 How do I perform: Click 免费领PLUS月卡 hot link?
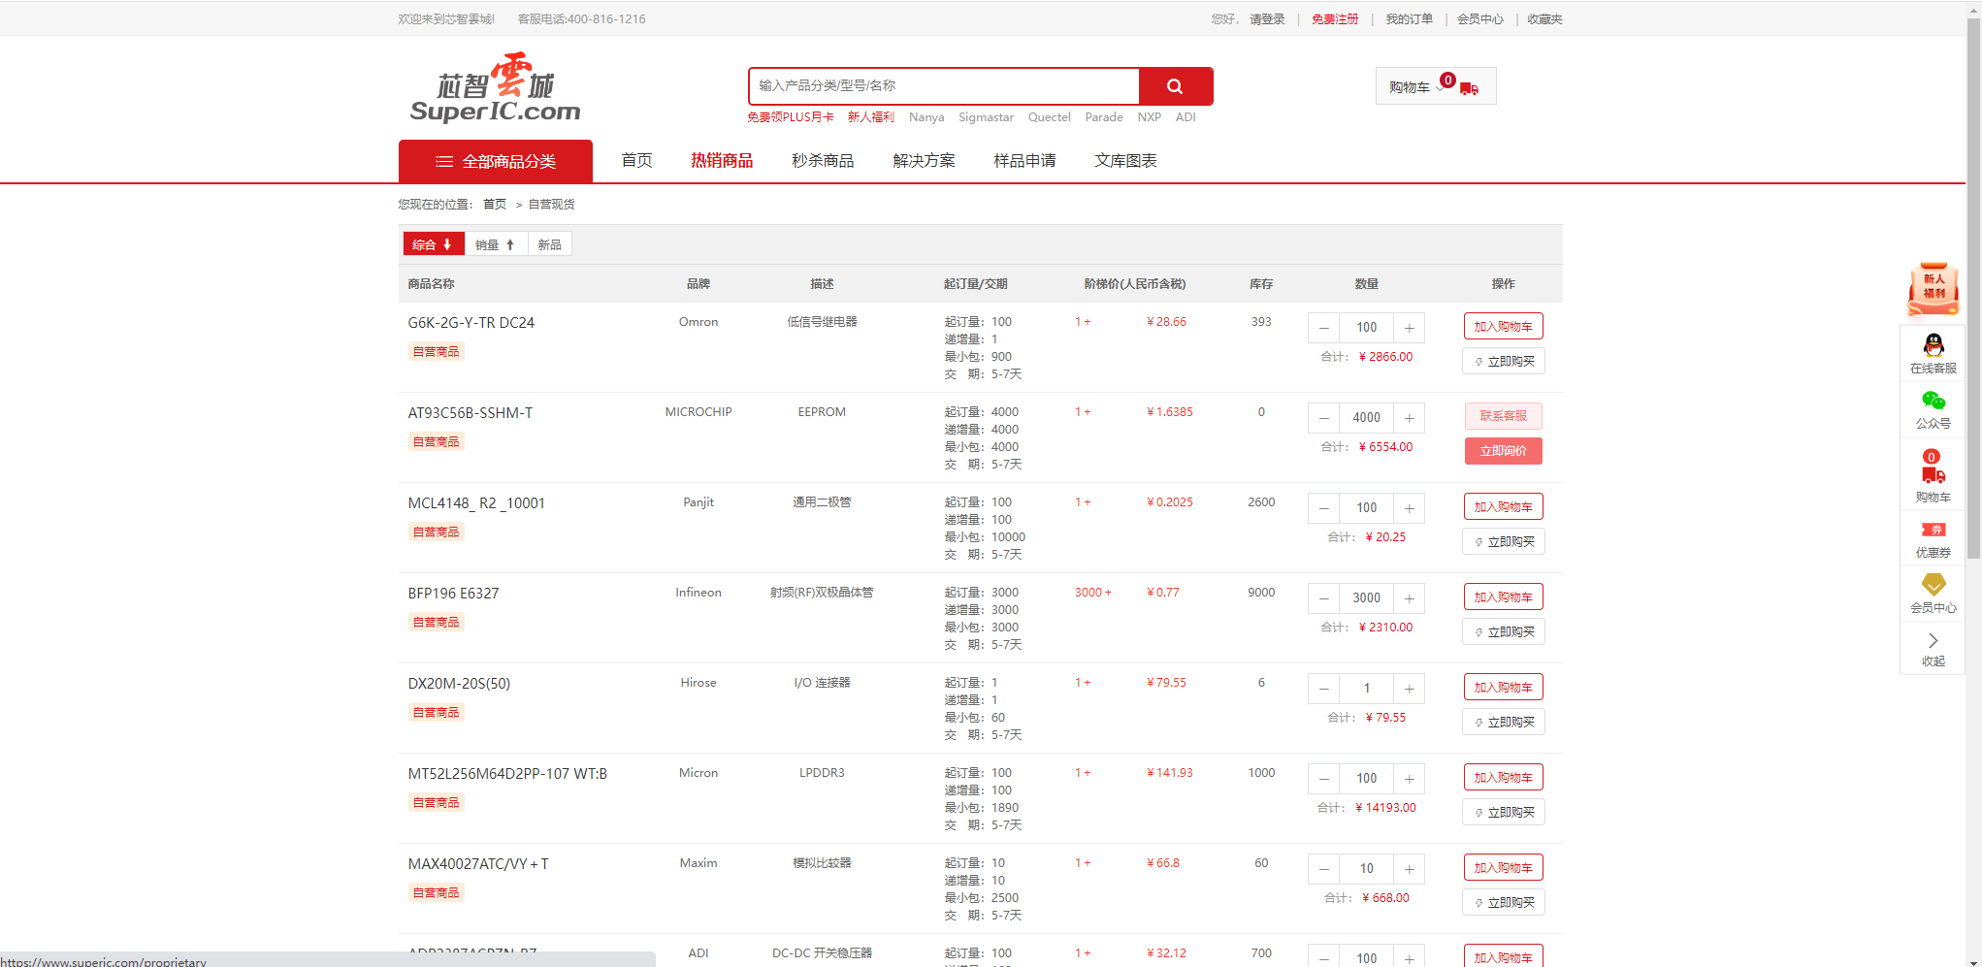pos(791,117)
